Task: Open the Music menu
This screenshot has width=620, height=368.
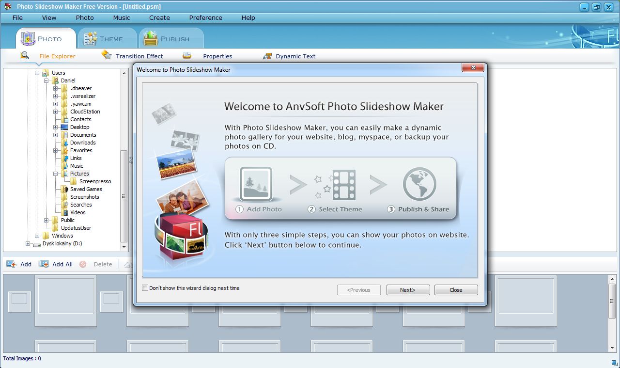Action: click(x=122, y=17)
